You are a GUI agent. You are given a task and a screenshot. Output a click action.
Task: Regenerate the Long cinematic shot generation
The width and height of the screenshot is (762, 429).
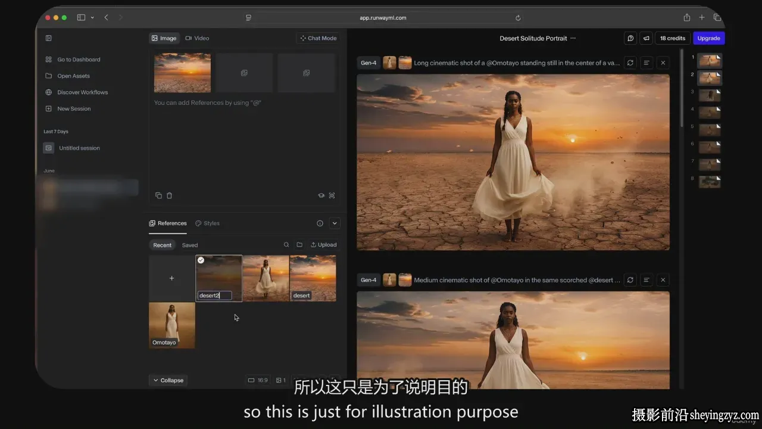point(630,63)
